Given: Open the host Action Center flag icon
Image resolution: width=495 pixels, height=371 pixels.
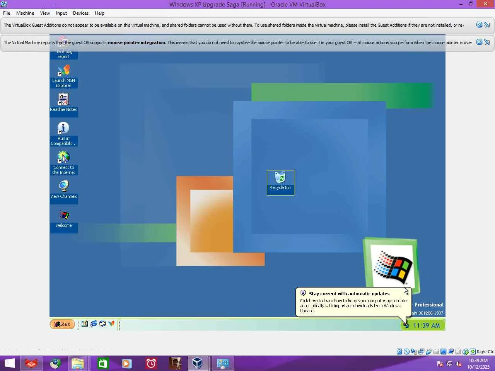Looking at the screenshot, I should [x=440, y=363].
